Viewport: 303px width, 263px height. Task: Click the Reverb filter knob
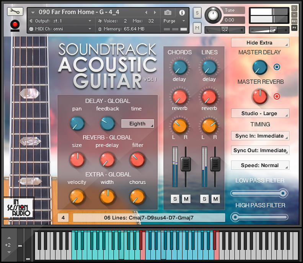138,160
